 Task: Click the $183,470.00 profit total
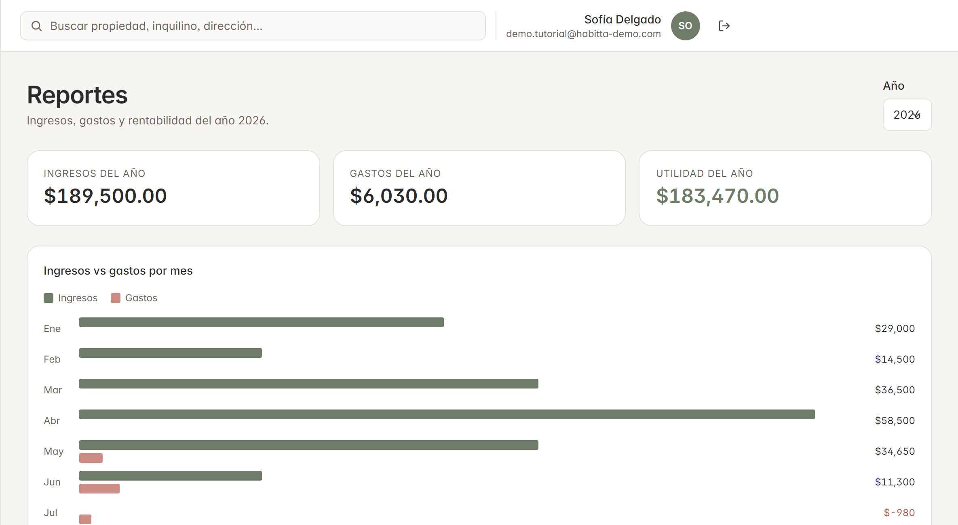pyautogui.click(x=717, y=196)
